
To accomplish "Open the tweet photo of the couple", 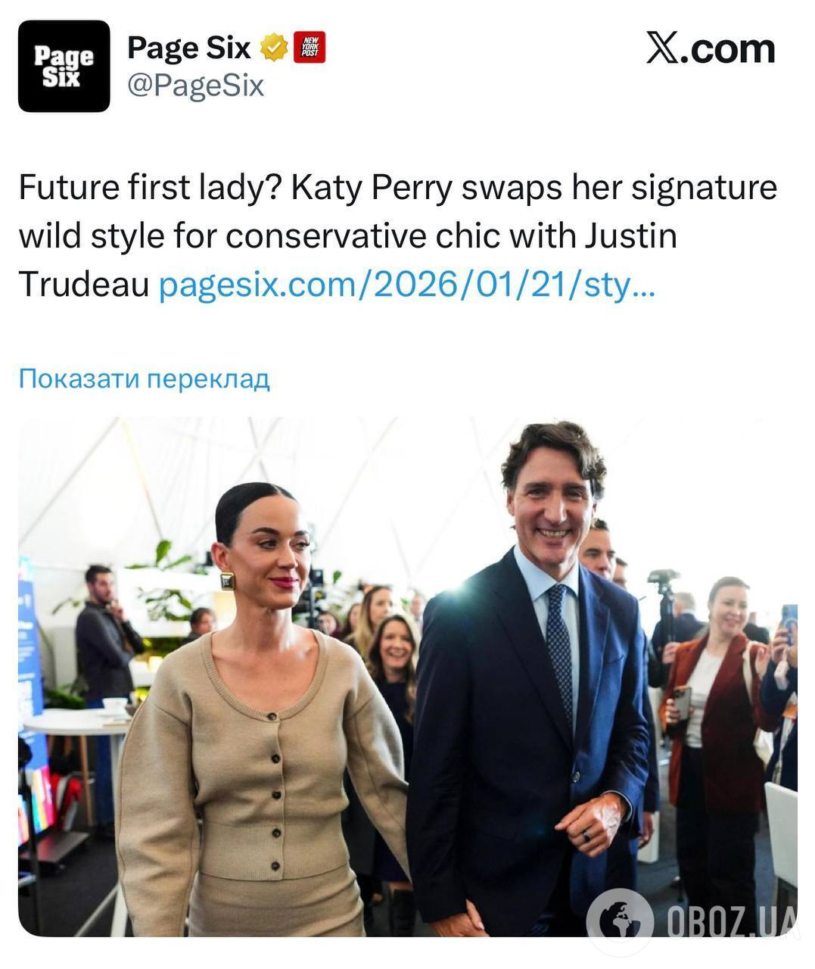I will coord(408,677).
